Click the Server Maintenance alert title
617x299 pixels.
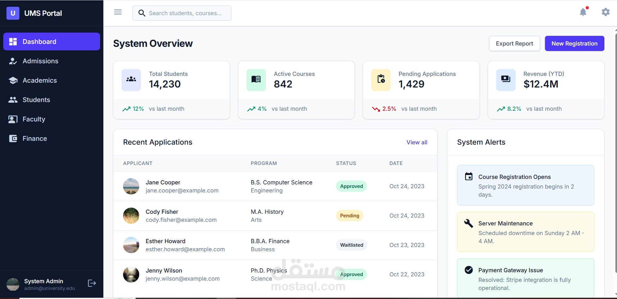click(x=506, y=223)
